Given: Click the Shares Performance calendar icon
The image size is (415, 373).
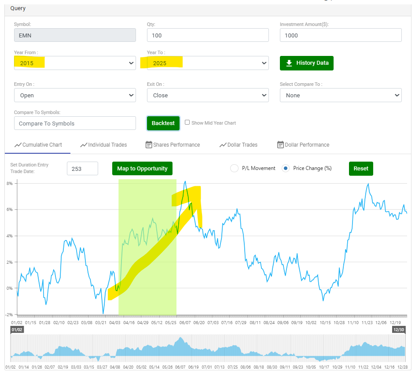Looking at the screenshot, I should [149, 144].
